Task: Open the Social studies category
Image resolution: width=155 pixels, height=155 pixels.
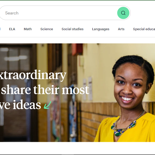Action: tap(73, 29)
